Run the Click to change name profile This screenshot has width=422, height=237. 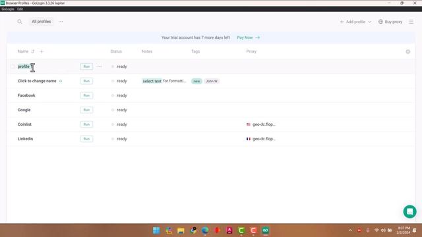click(86, 81)
